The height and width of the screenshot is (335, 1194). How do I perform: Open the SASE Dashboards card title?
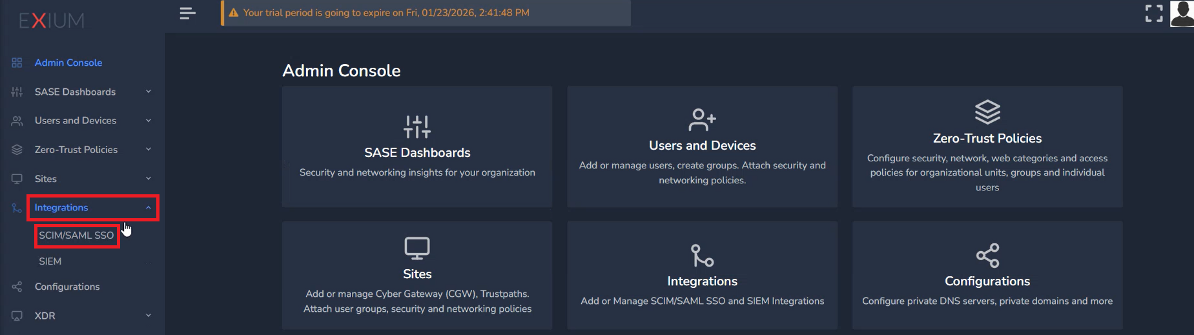[x=417, y=153]
